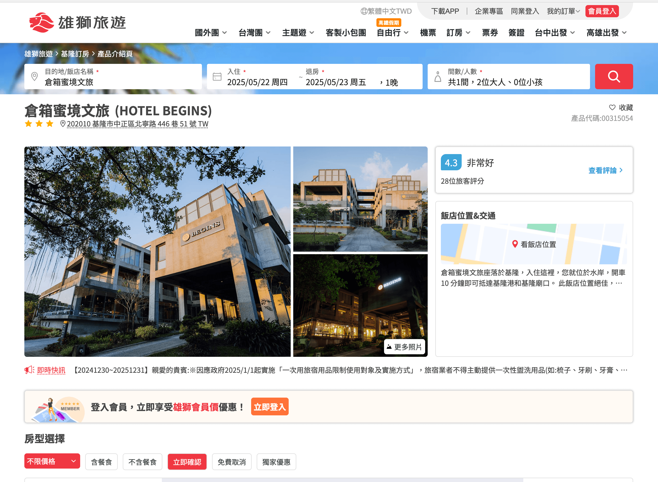
Task: Open 同業登入 in the top bar
Action: click(x=525, y=11)
